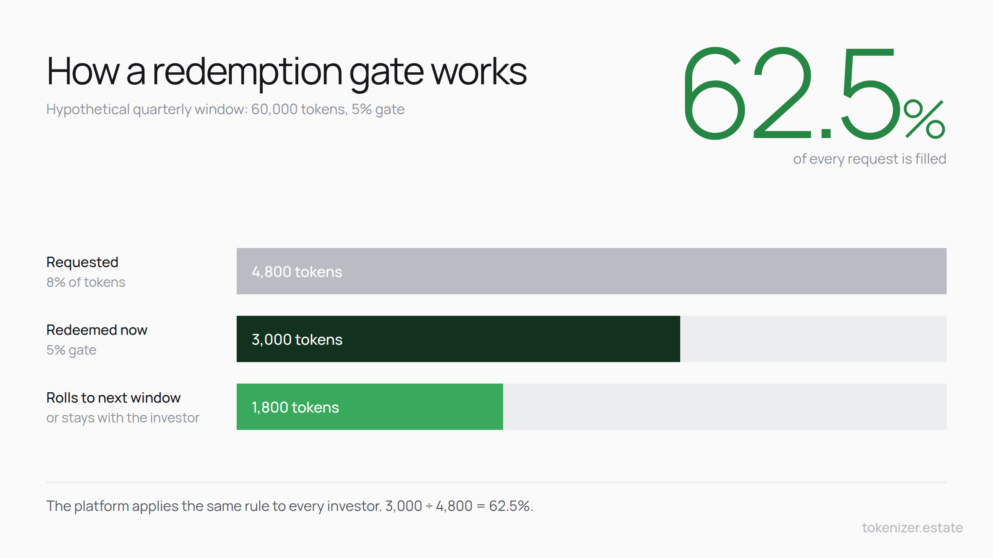The width and height of the screenshot is (993, 558).
Task: Click the footnote '3,000 ÷ 4,800 = 62.5%'
Action: click(x=459, y=506)
